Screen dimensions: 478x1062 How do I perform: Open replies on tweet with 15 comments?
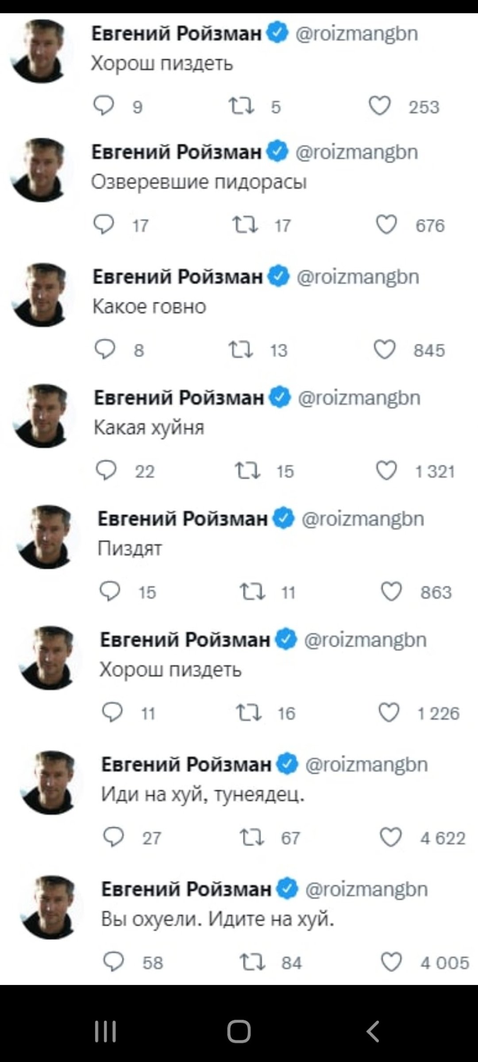tap(110, 592)
